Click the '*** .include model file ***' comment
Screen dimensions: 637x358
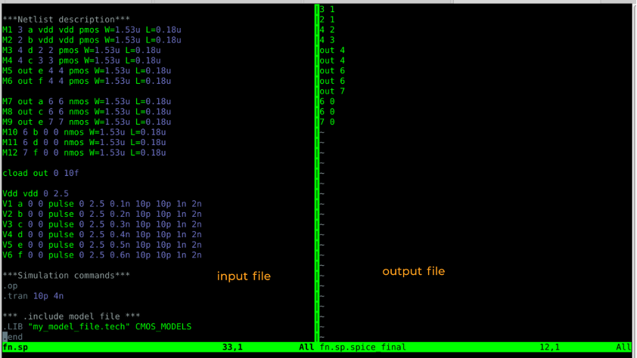coord(72,316)
